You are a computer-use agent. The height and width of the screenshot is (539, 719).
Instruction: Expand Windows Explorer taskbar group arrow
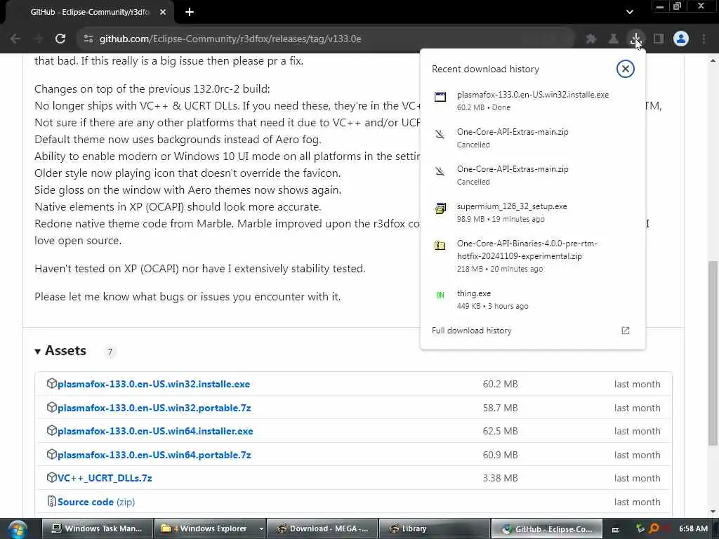pos(261,528)
